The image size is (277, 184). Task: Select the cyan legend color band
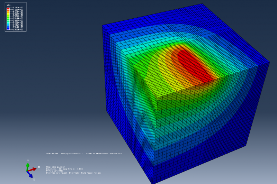pyautogui.click(x=8, y=23)
